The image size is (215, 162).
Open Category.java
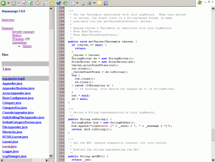click(x=11, y=103)
